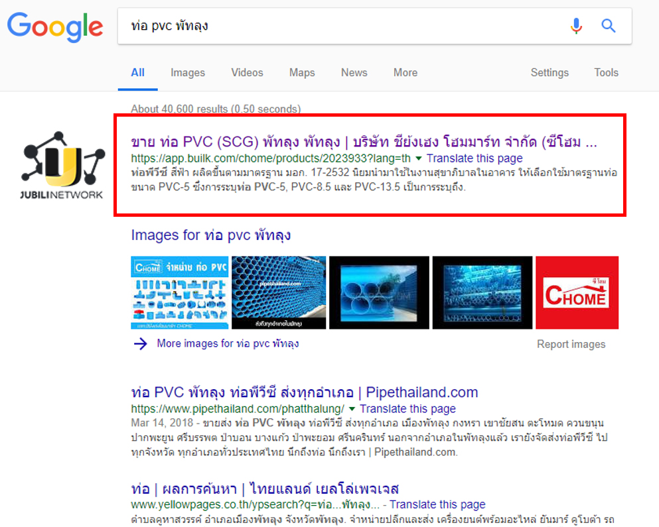This screenshot has width=659, height=527.
Task: Click inside the search query text field
Action: [x=332, y=27]
